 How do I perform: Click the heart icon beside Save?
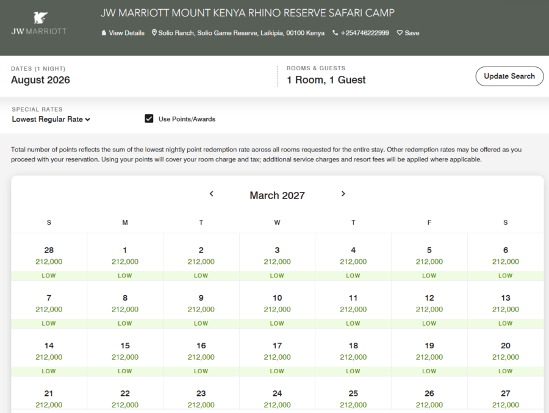[x=400, y=32]
